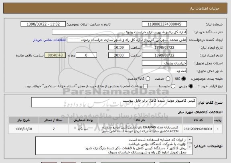The image size is (231, 163).
Task: Select the خدمت radio button
Action: (x=168, y=79)
